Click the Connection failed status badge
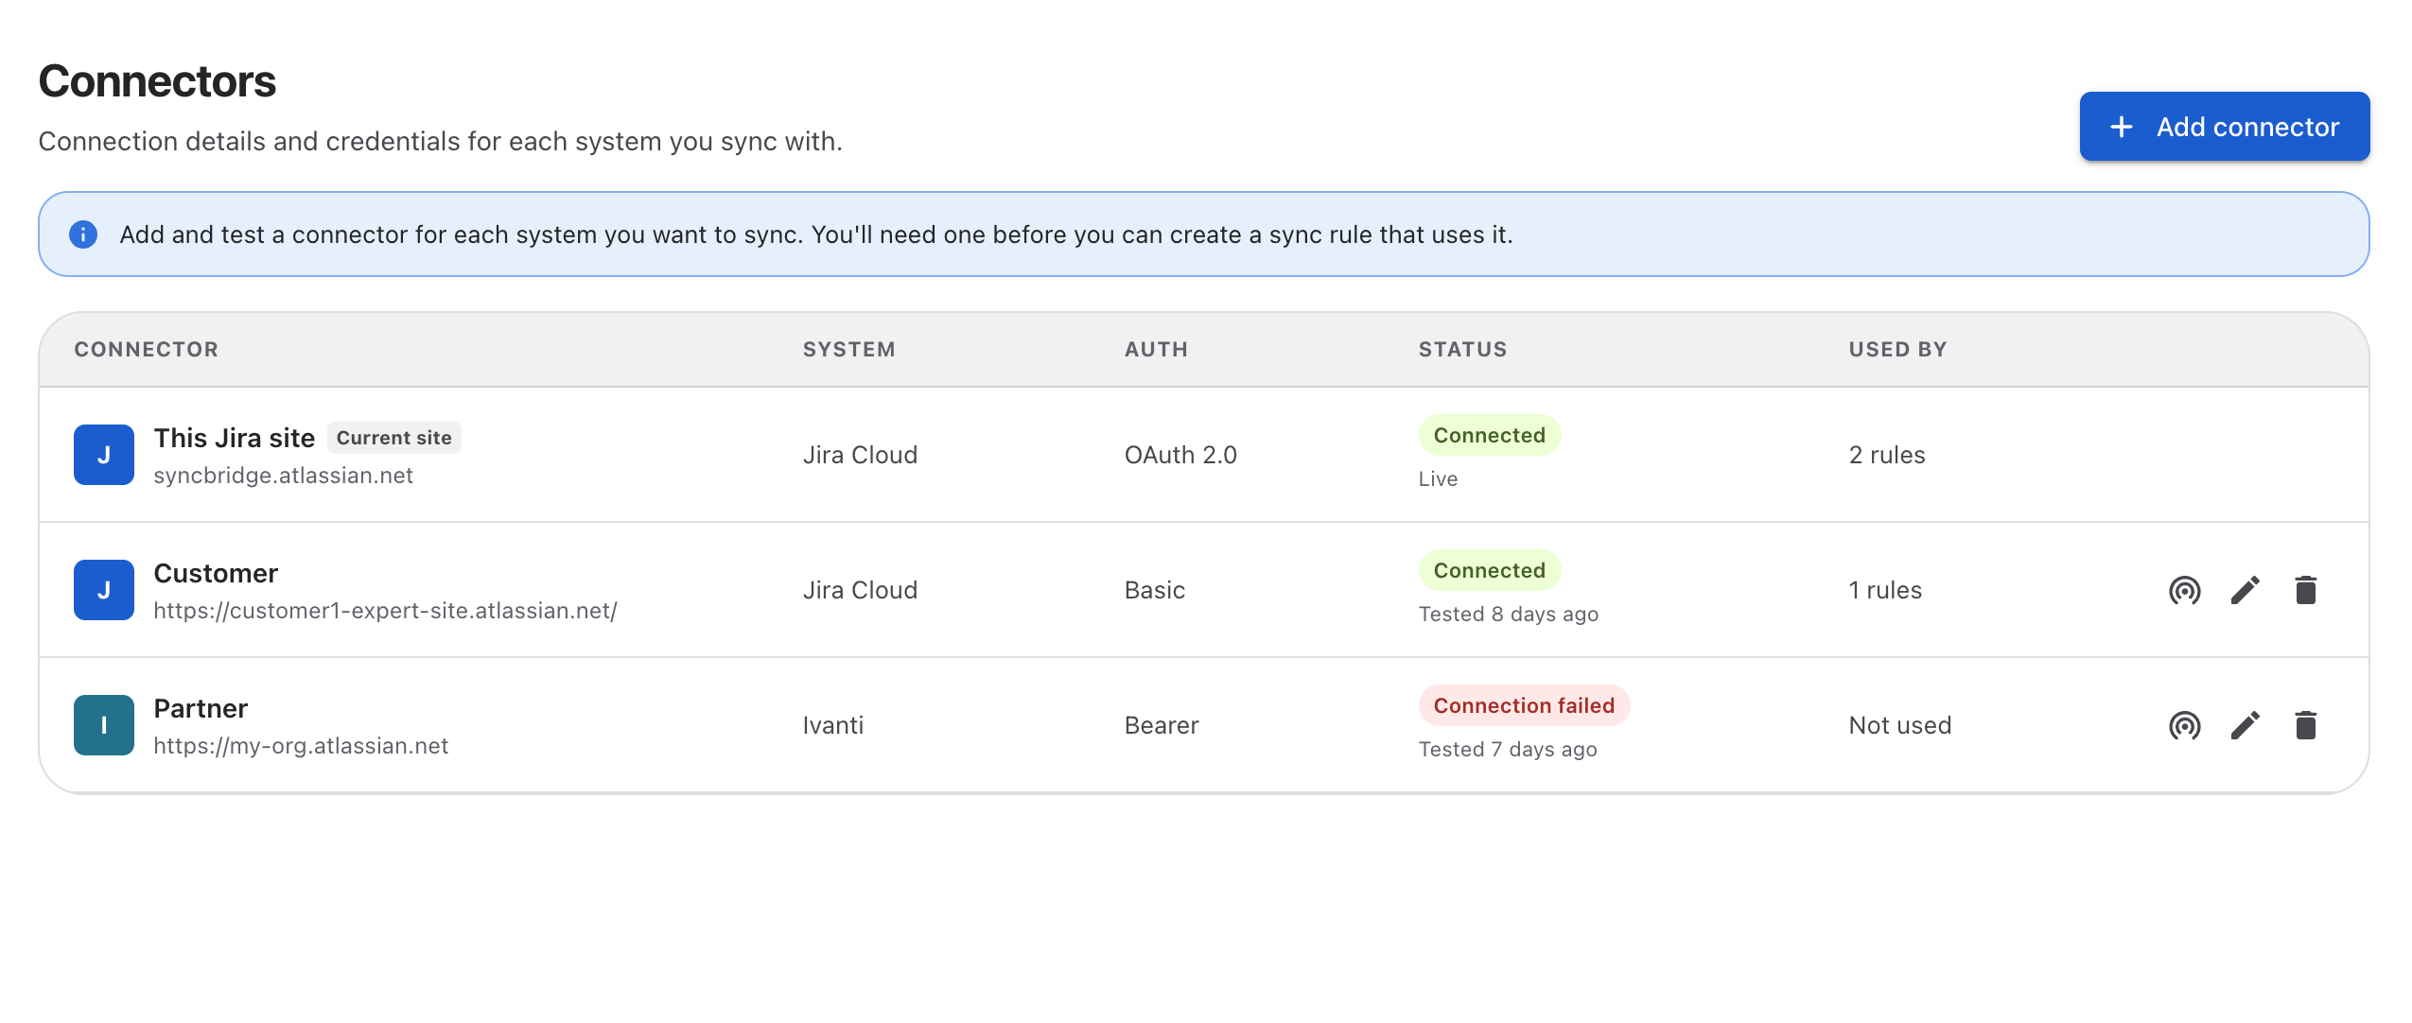Image resolution: width=2412 pixels, height=1023 pixels. (x=1523, y=705)
